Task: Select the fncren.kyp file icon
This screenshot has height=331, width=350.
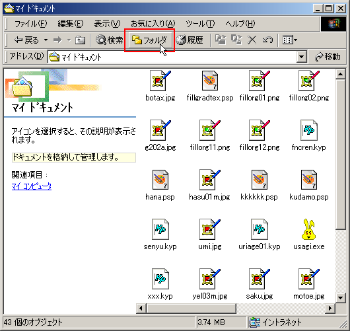Action: (x=308, y=130)
